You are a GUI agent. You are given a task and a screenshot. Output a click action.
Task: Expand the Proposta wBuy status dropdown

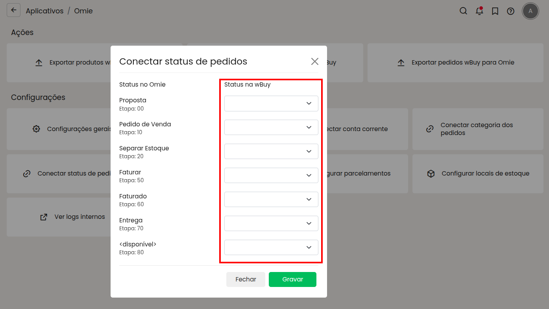271,104
